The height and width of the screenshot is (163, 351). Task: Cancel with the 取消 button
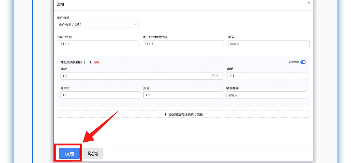pyautogui.click(x=93, y=153)
